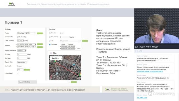Click the satellite map image
Screen dimensions: 179x101
(x=65, y=68)
